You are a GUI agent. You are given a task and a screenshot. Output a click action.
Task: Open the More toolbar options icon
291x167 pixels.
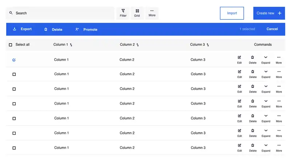tap(152, 11)
